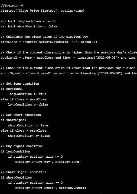Click the "longCondition := true" line
Screen dimensions: 137x194
pyautogui.click(x=27, y=94)
